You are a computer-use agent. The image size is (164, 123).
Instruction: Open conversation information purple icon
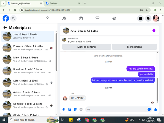pyautogui.click(x=154, y=31)
